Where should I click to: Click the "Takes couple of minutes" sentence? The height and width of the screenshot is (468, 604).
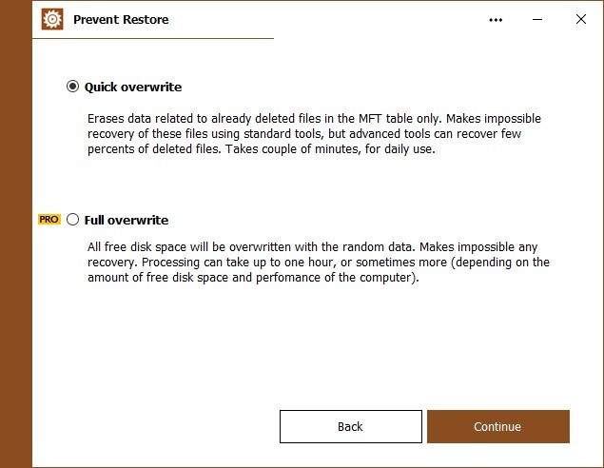tap(330, 148)
